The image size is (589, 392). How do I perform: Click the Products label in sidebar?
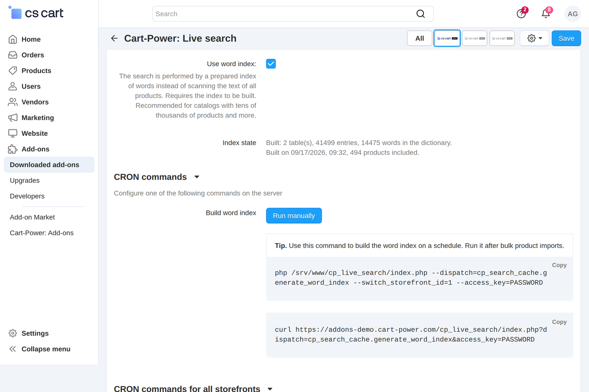[x=36, y=71]
